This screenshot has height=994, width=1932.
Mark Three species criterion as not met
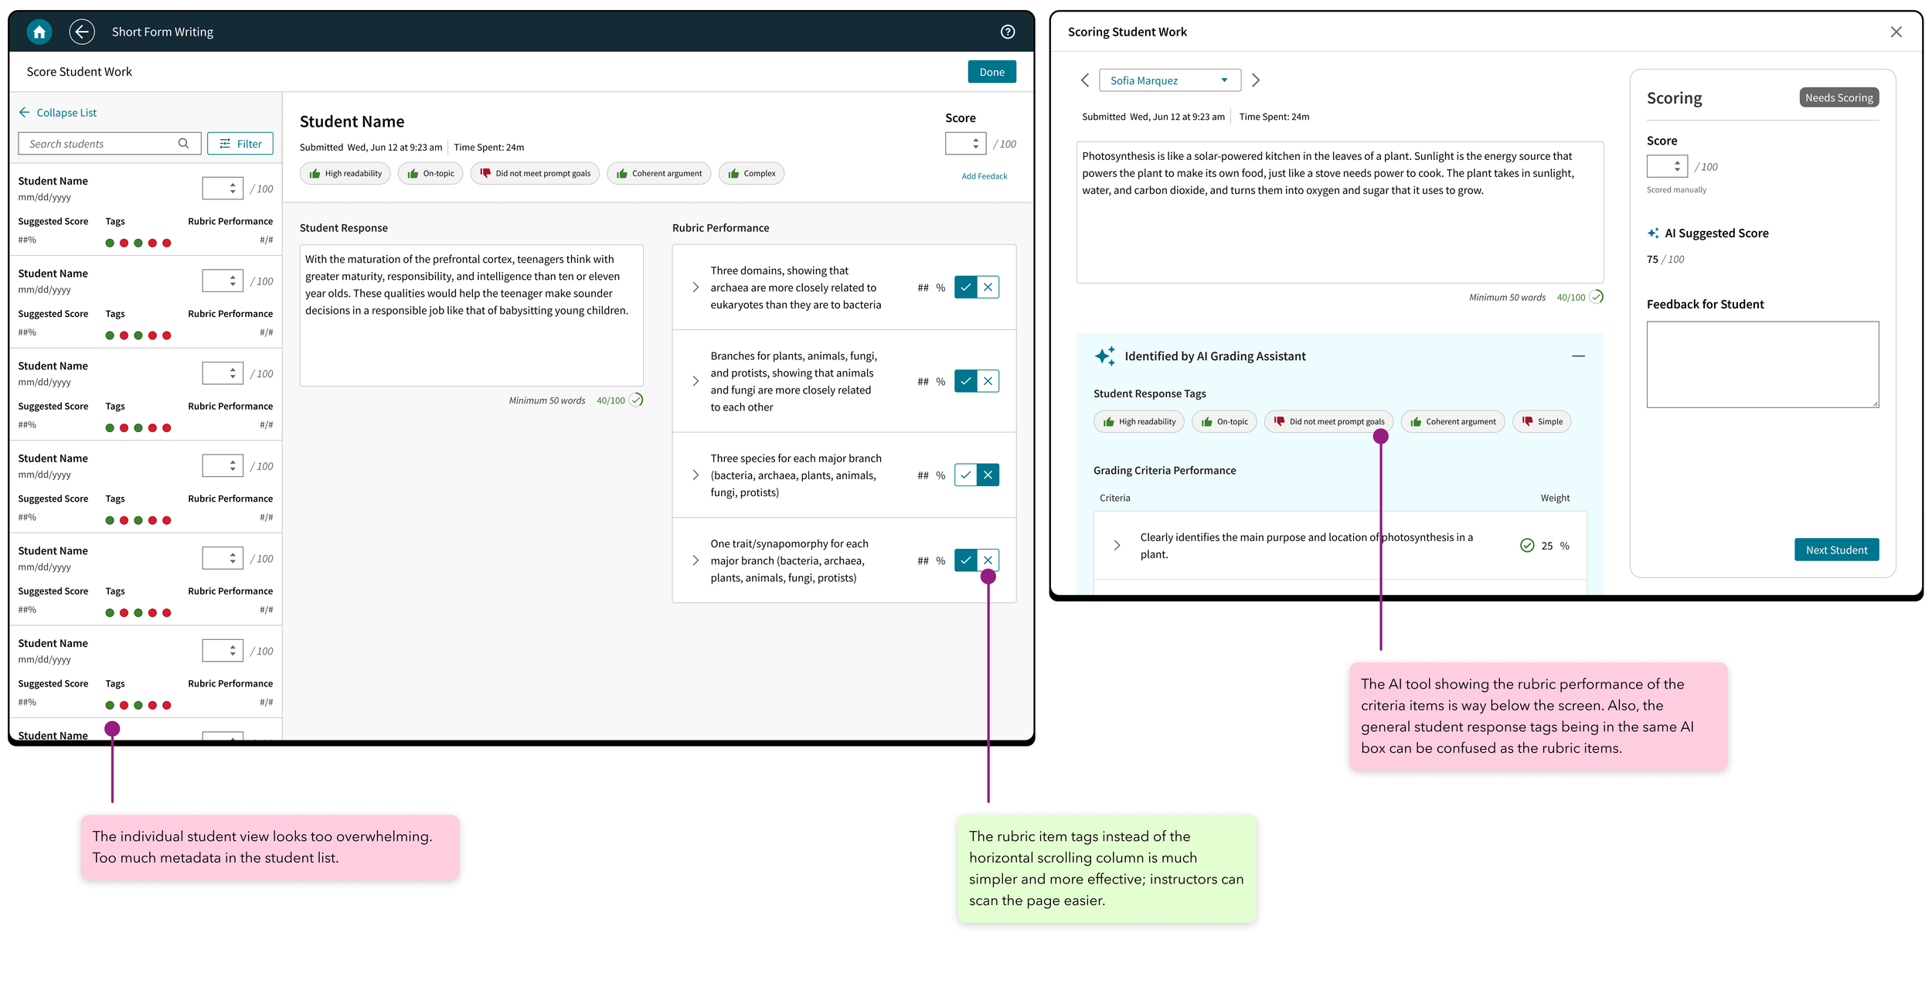[988, 475]
